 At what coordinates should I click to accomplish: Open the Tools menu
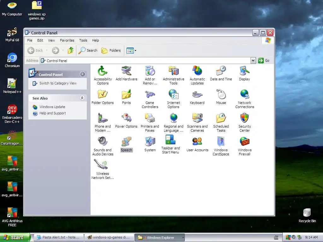click(83, 40)
